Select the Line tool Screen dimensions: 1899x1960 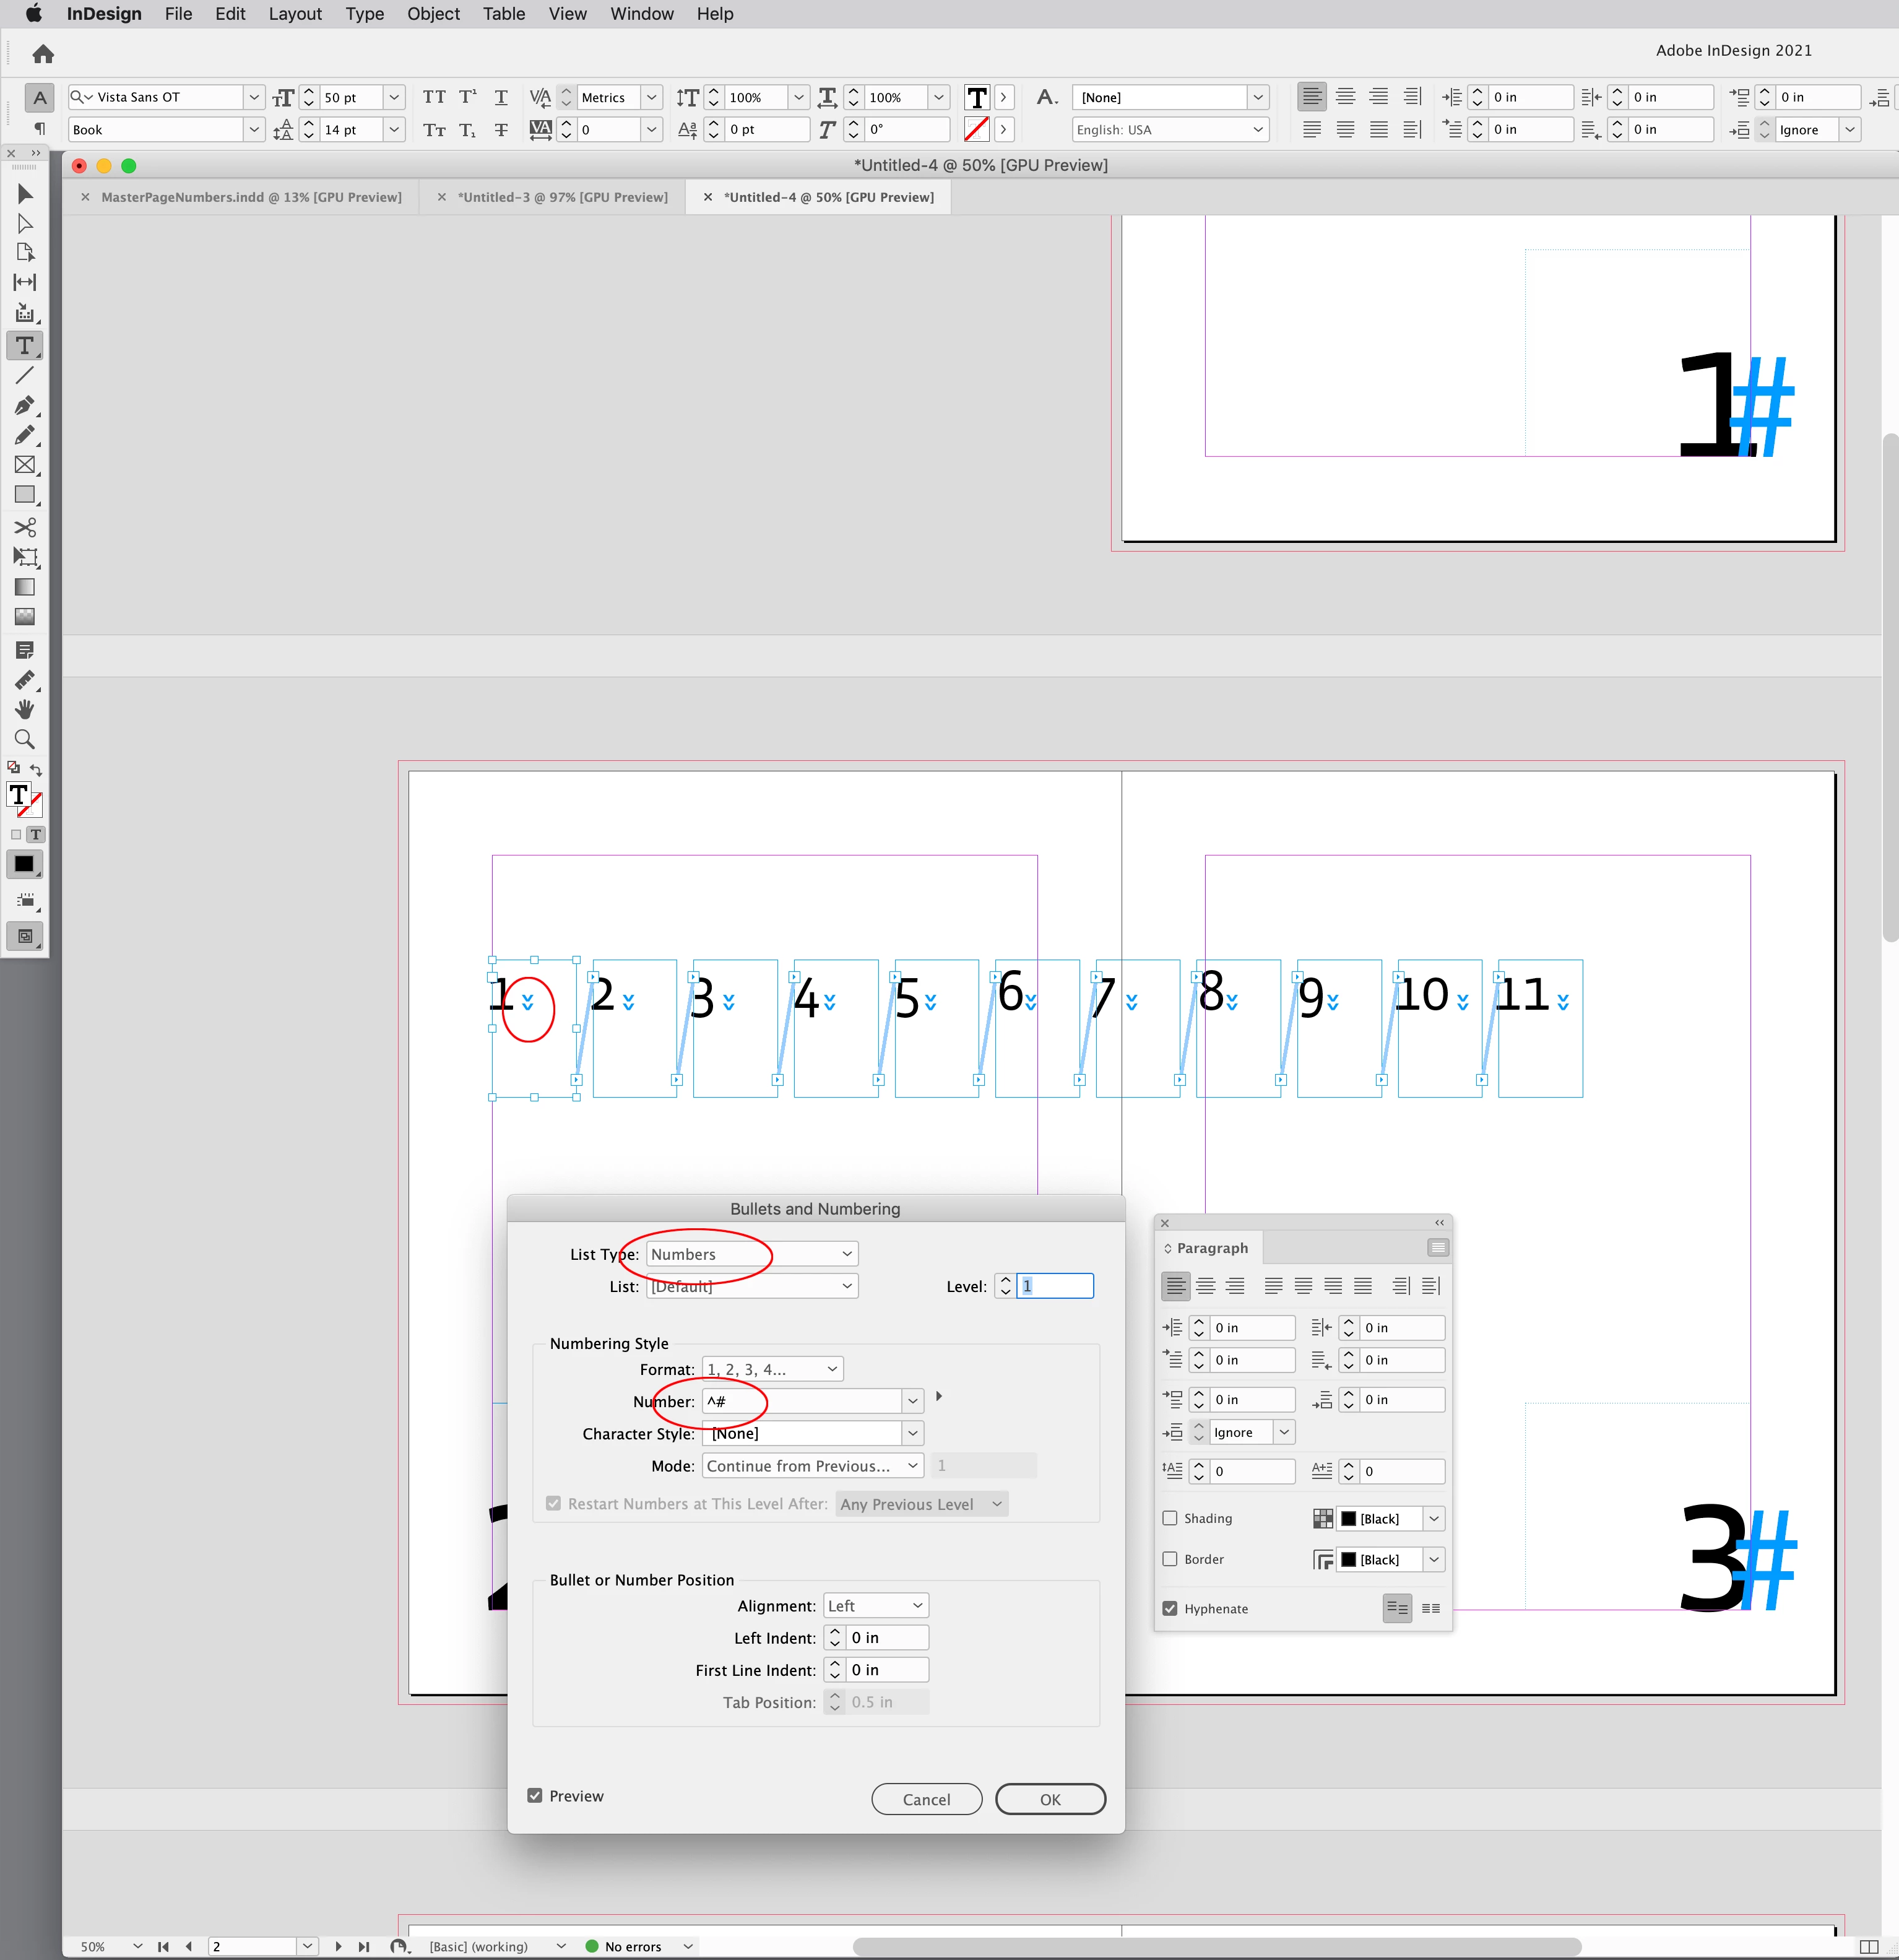[x=25, y=375]
